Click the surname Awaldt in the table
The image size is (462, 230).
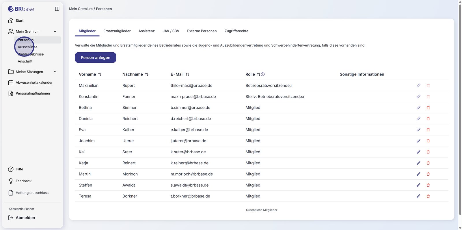tap(128, 185)
